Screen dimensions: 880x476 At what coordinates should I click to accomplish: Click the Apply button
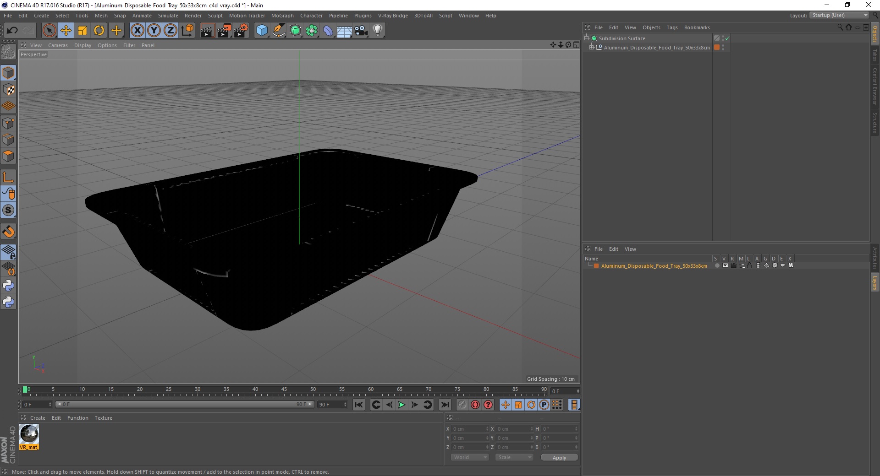(x=559, y=458)
